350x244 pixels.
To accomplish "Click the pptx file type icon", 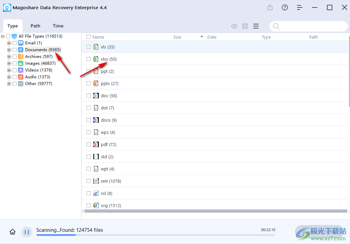I will tap(96, 83).
